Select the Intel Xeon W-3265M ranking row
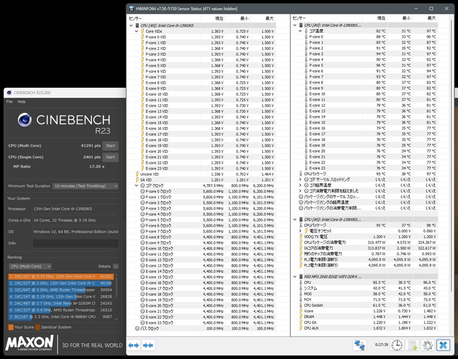The width and height of the screenshot is (458, 359). tap(61, 303)
